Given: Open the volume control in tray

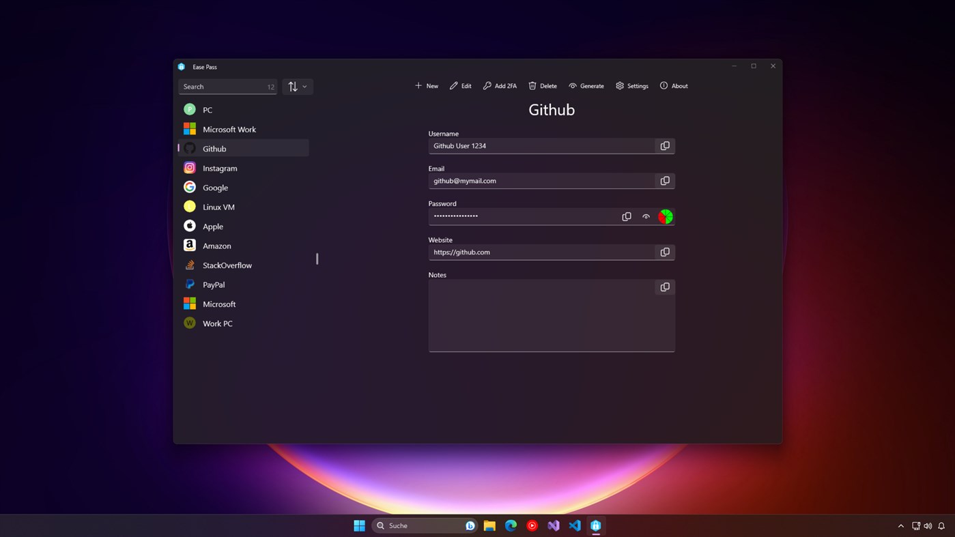Looking at the screenshot, I should (928, 526).
